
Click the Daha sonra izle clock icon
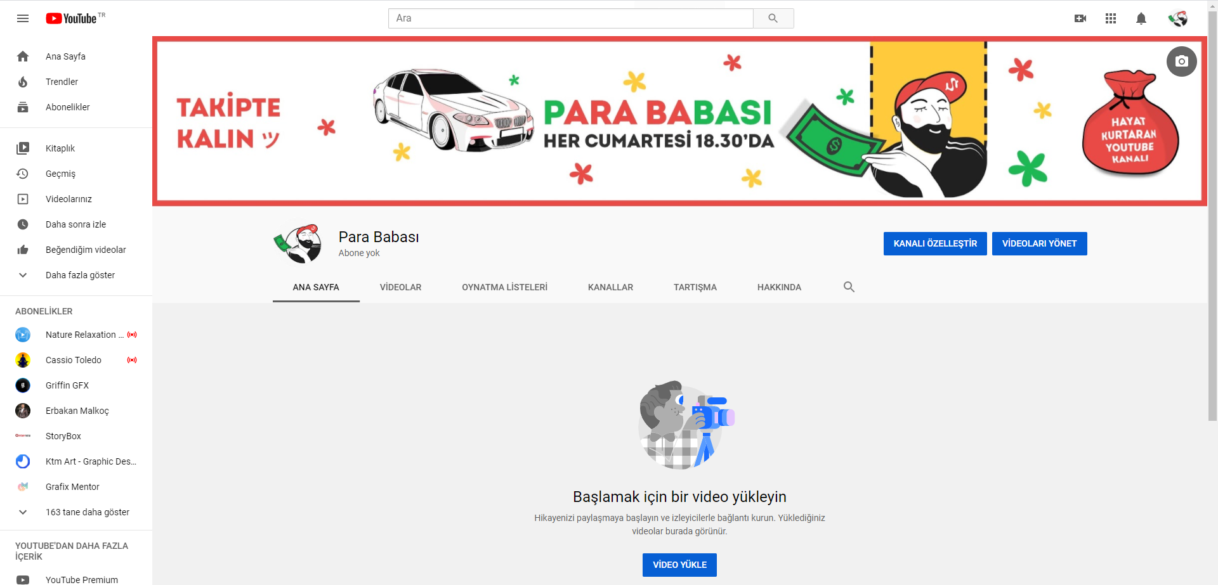(x=23, y=224)
